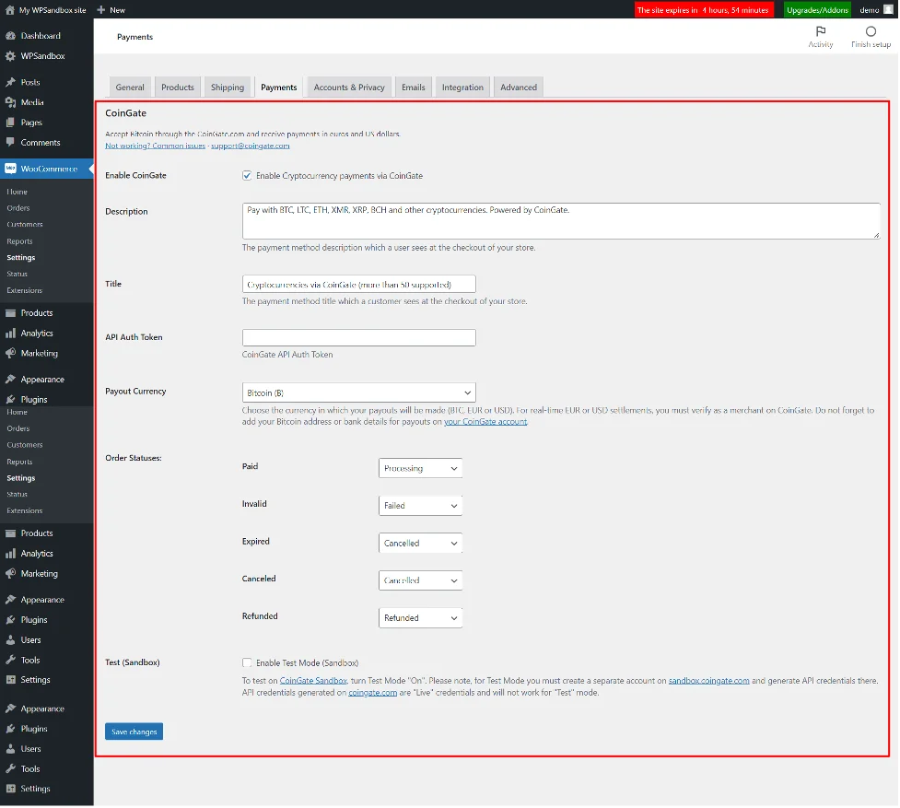Click the Payments page header title
Viewport: 900px width, 808px height.
click(x=134, y=37)
